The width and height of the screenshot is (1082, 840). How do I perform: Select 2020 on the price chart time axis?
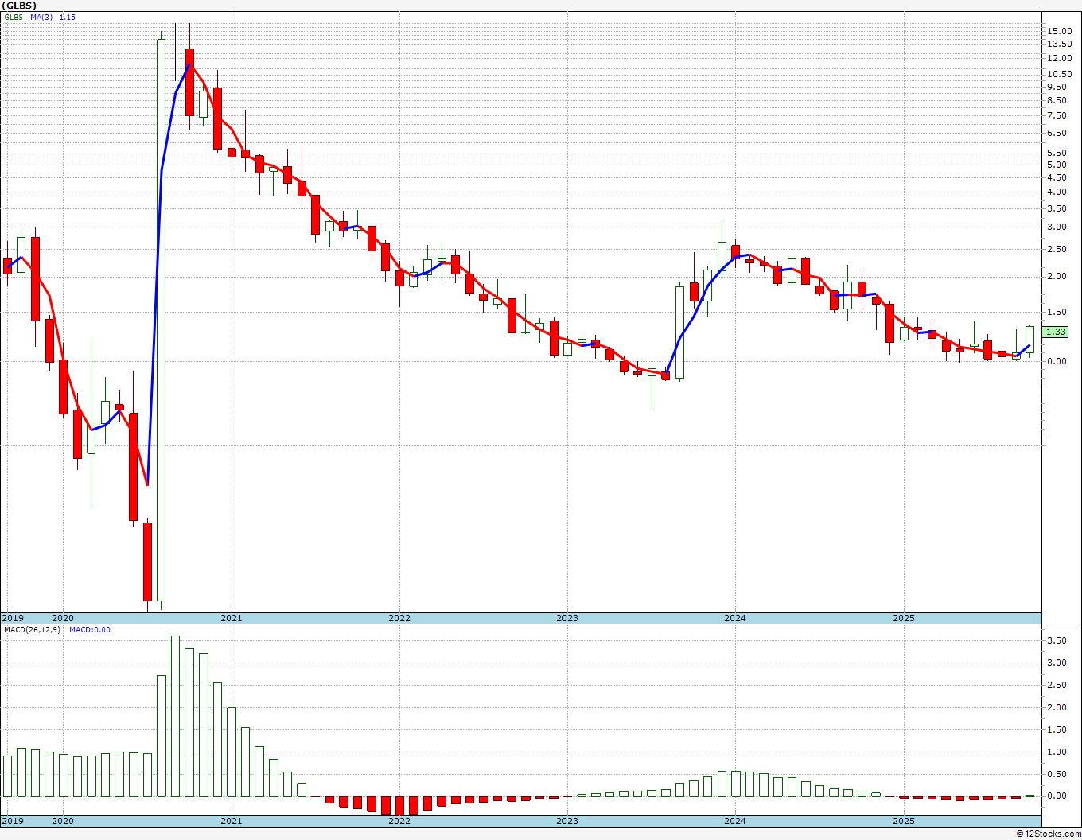click(63, 618)
